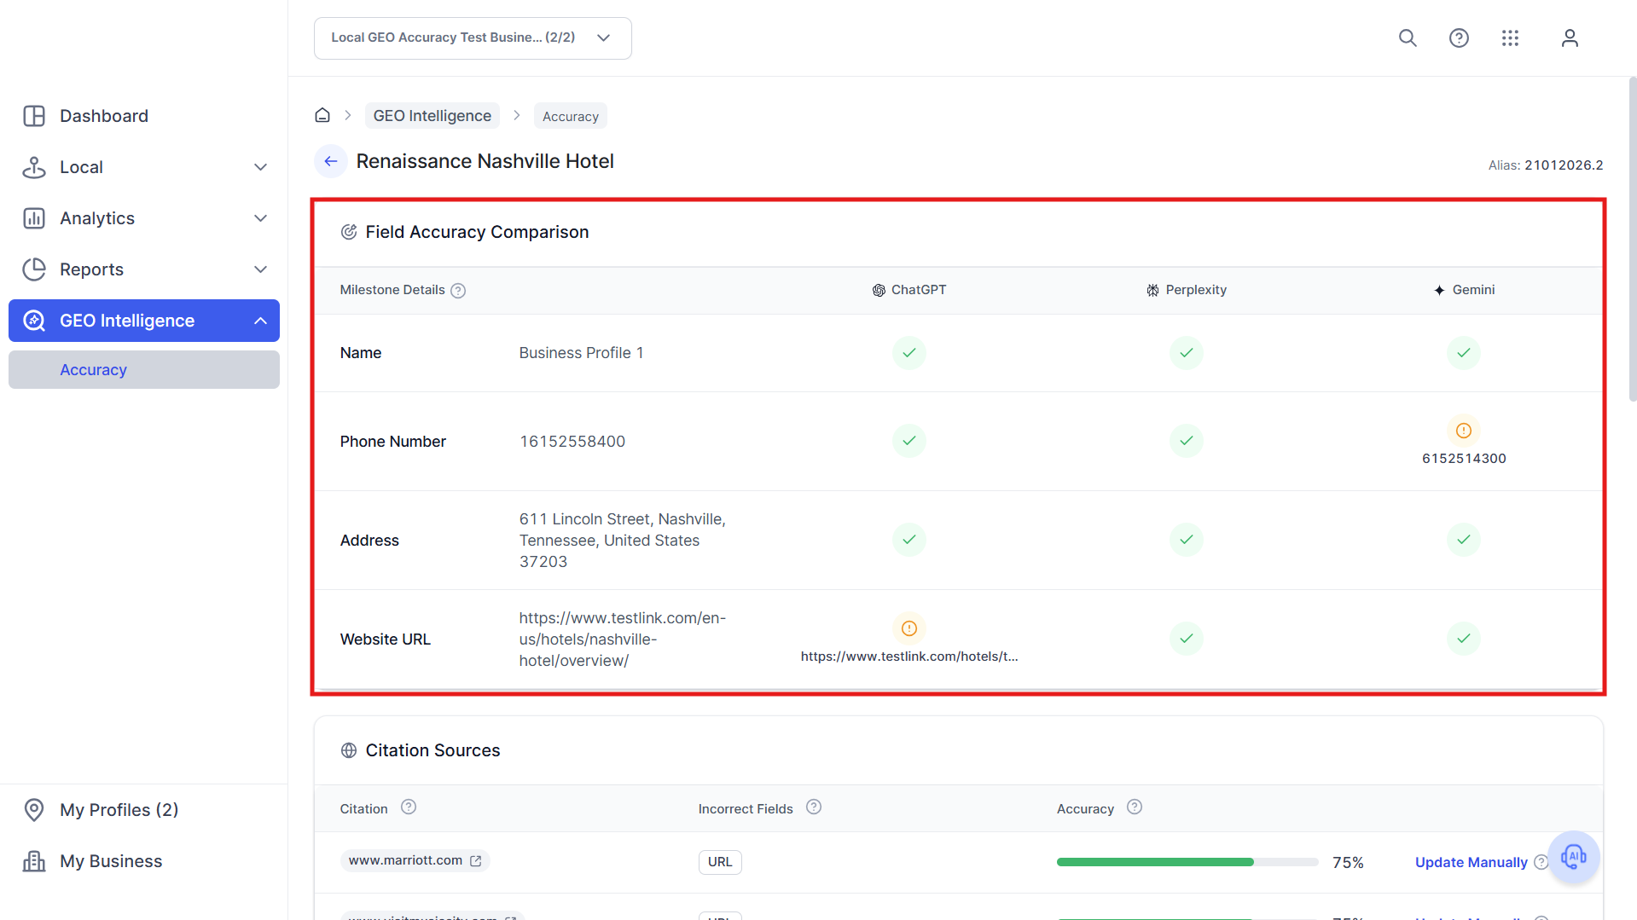Click the ChatGPT Website URL warning icon

click(x=909, y=628)
